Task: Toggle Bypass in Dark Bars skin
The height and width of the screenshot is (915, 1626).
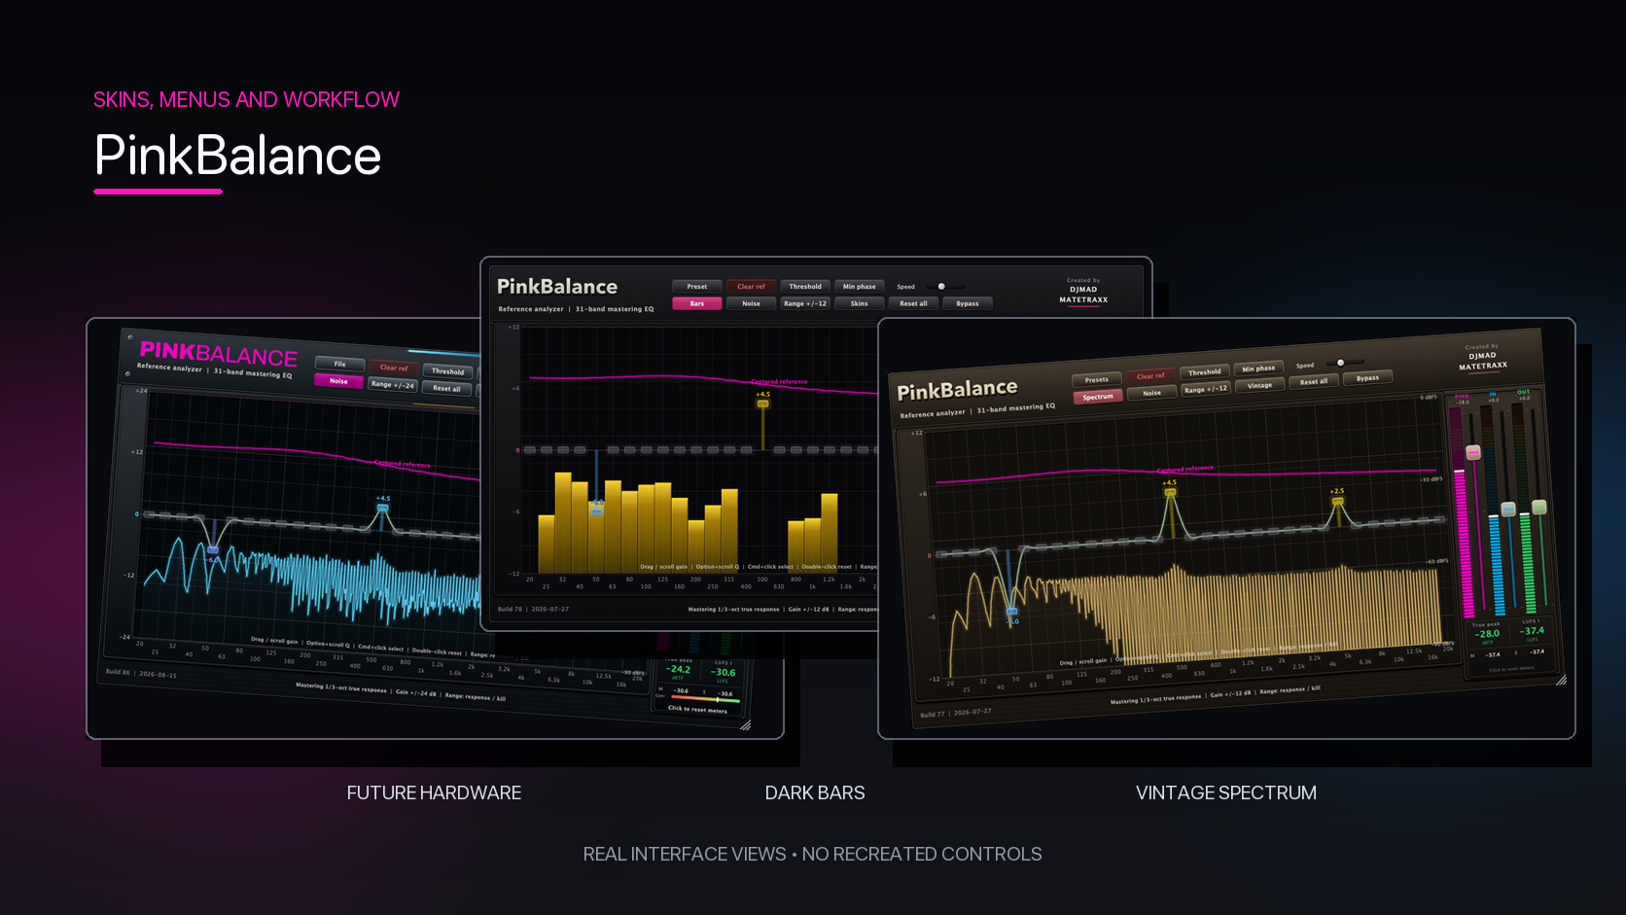Action: point(968,303)
